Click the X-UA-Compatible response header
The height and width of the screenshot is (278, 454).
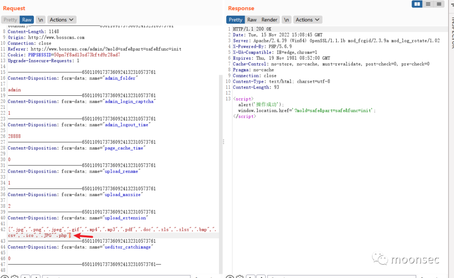tap(275, 52)
